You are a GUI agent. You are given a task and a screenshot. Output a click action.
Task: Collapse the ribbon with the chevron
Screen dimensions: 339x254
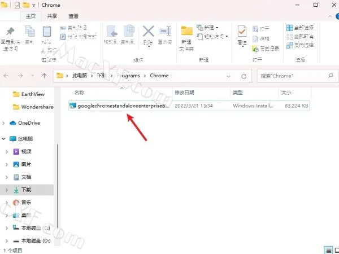330,16
